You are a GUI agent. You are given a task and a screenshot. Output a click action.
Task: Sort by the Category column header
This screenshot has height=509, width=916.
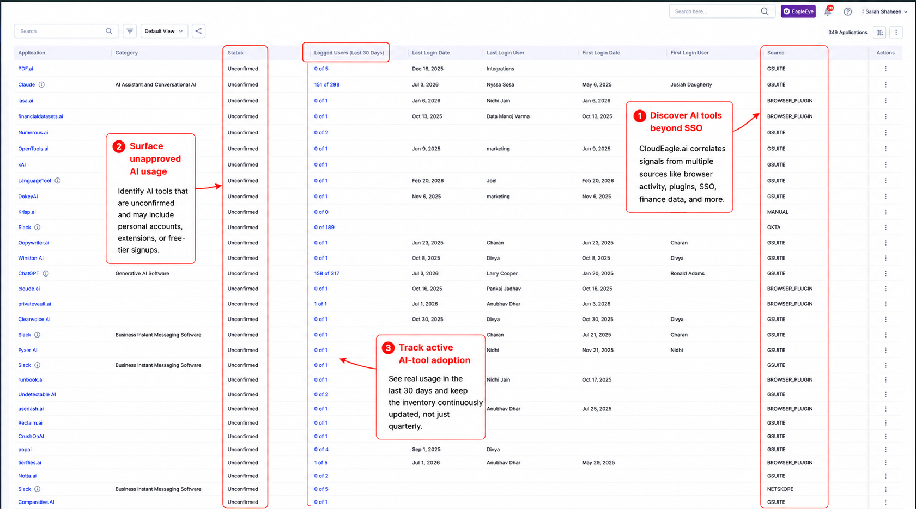(126, 53)
